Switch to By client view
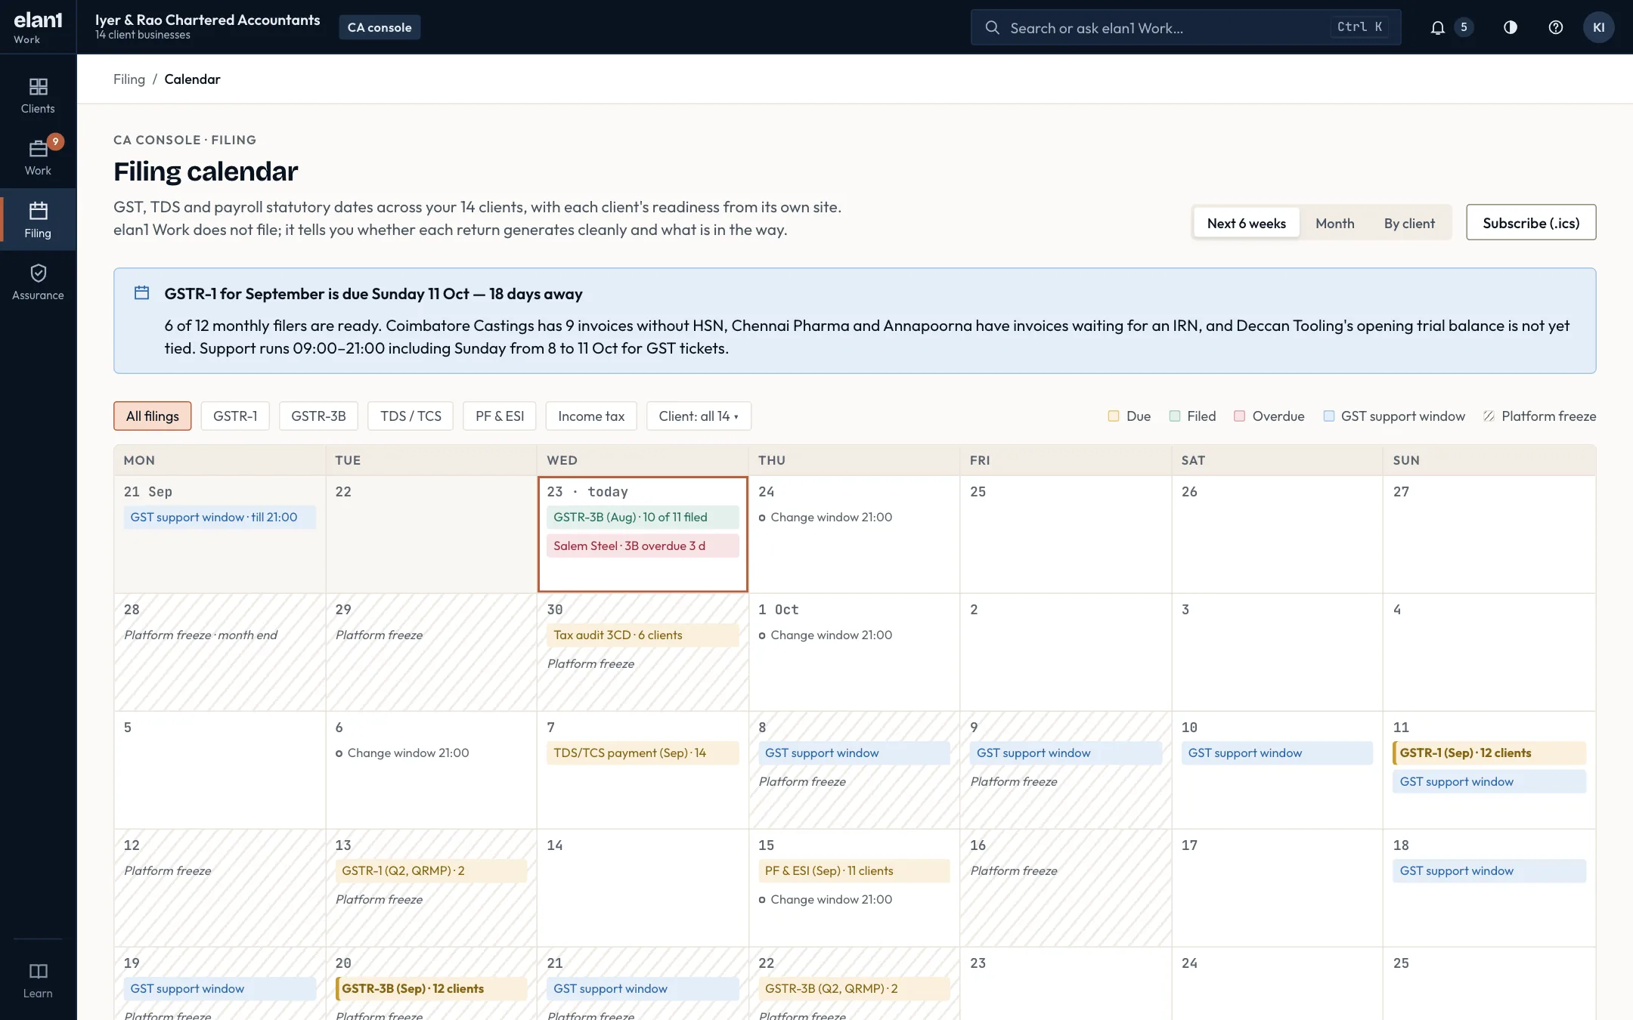Screen dimensions: 1633x1020 [1408, 223]
